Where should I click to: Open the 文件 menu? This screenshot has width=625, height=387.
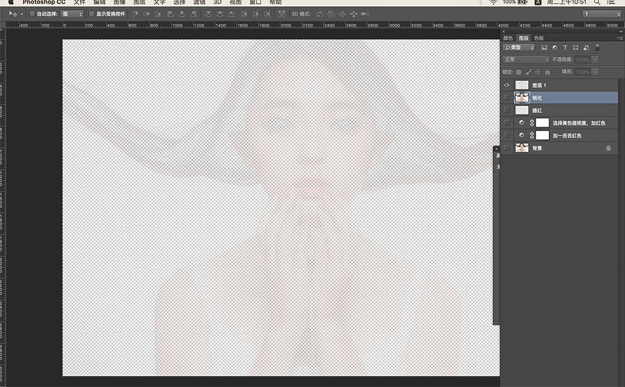pyautogui.click(x=79, y=2)
